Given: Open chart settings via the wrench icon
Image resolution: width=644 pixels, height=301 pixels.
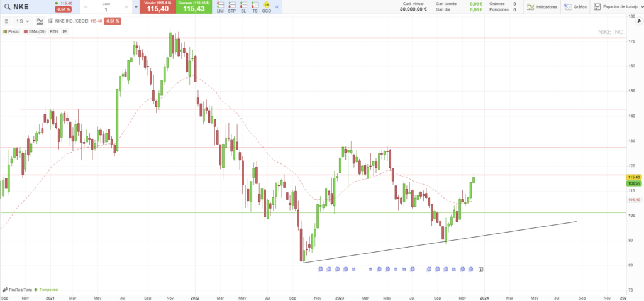Looking at the screenshot, I should pos(639,21).
